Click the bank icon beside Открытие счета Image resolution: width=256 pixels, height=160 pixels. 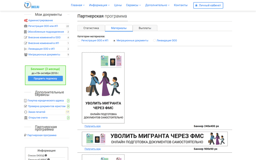(26, 118)
